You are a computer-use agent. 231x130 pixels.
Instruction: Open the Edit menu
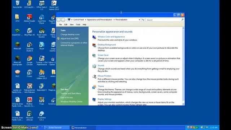click(66, 25)
